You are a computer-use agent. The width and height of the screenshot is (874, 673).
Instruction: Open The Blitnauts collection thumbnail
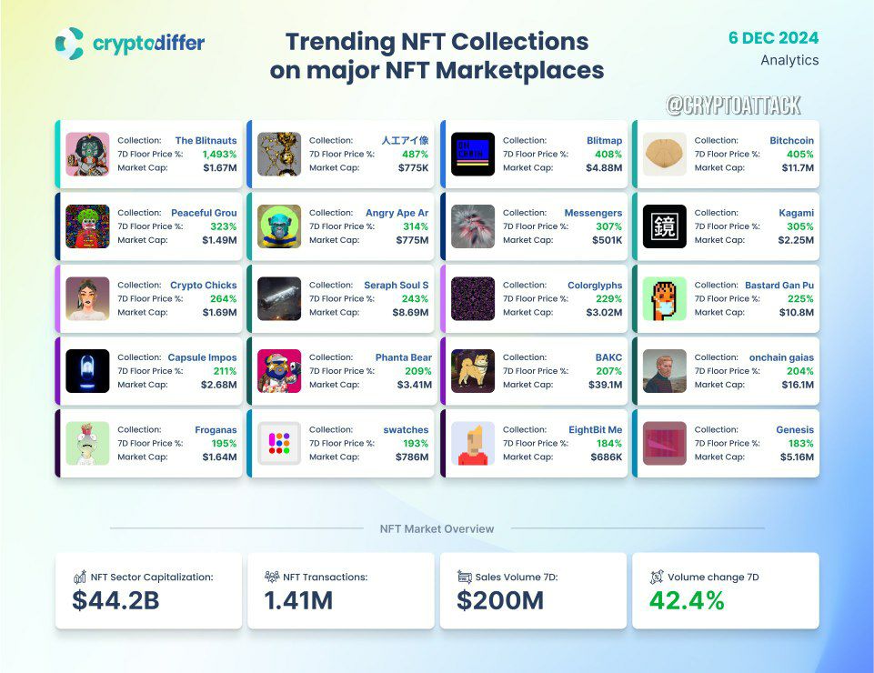coord(87,154)
